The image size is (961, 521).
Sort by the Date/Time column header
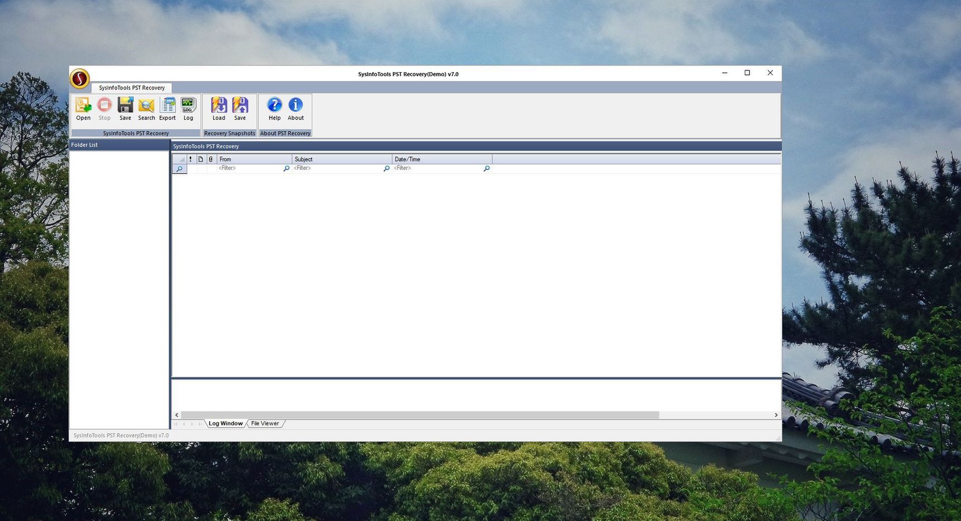tap(442, 159)
